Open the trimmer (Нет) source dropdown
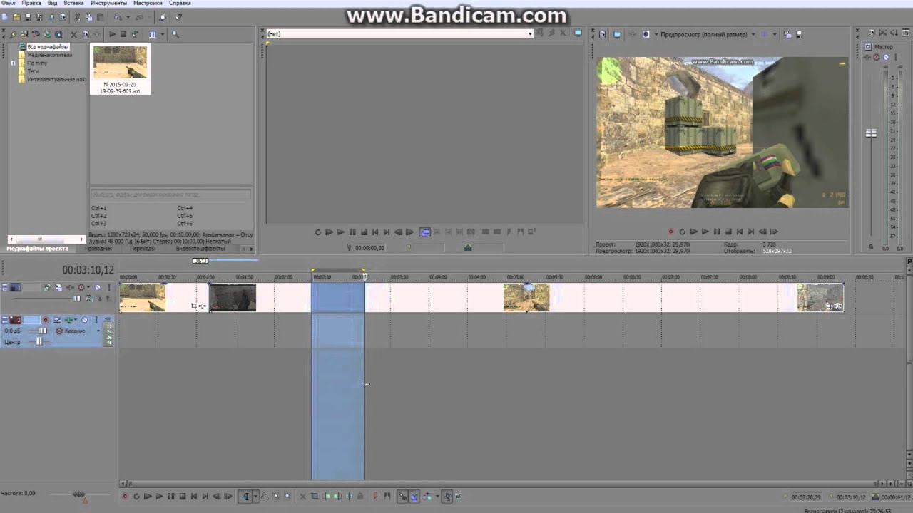This screenshot has width=913, height=513. (530, 33)
